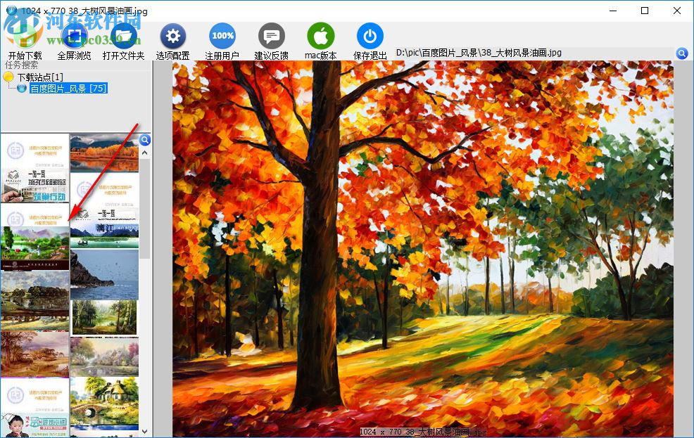Select the cottage with stone bridge thumbnail
Viewport: 694px width, 438px height.
(x=104, y=401)
